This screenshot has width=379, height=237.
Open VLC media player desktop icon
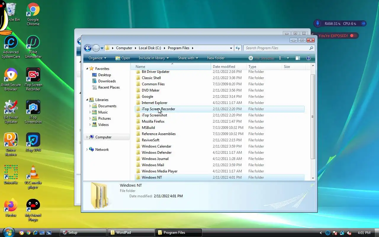[33, 177]
